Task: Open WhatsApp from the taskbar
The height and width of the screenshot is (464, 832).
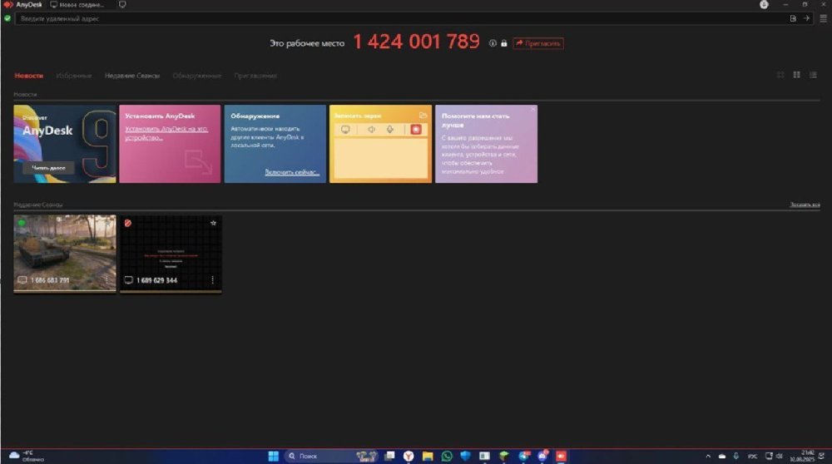Action: pyautogui.click(x=447, y=456)
